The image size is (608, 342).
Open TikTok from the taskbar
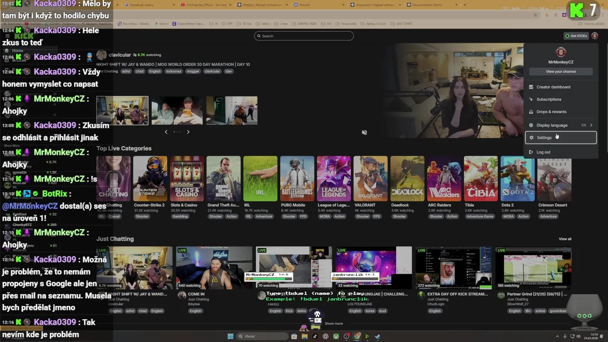[315, 336]
